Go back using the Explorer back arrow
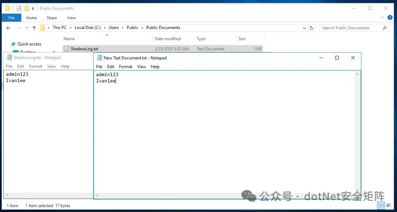The height and width of the screenshot is (212, 397). click(8, 28)
